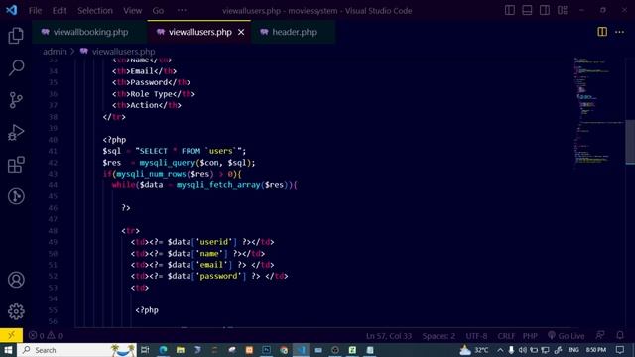Expand the hidden menus ellipsis in menu bar
Screen dimensions: 635x357
click(x=182, y=11)
